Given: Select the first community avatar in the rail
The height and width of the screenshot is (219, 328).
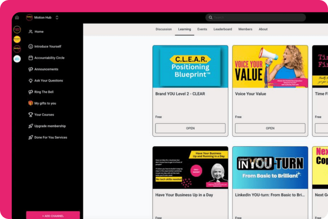Looking at the screenshot, I should [x=17, y=30].
